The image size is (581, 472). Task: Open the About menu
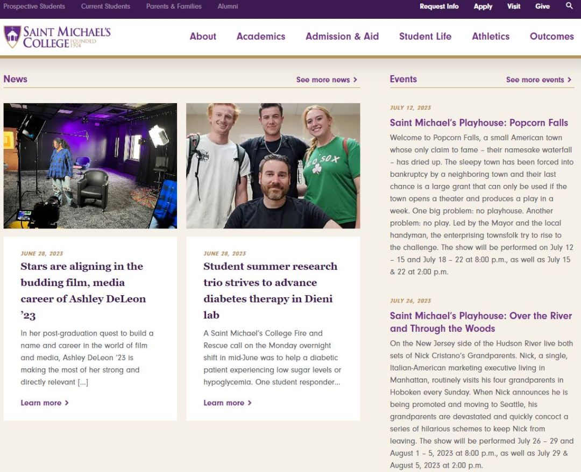(203, 37)
